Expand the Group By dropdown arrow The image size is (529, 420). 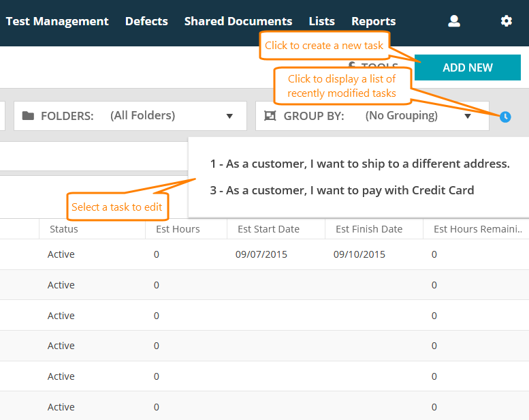click(468, 116)
